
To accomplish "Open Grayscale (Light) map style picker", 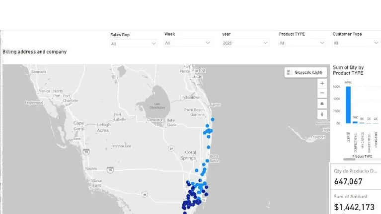I will pos(305,72).
